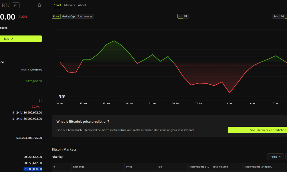This screenshot has height=172, width=287.
Task: Choose the 24h time range
Action: click(x=276, y=16)
